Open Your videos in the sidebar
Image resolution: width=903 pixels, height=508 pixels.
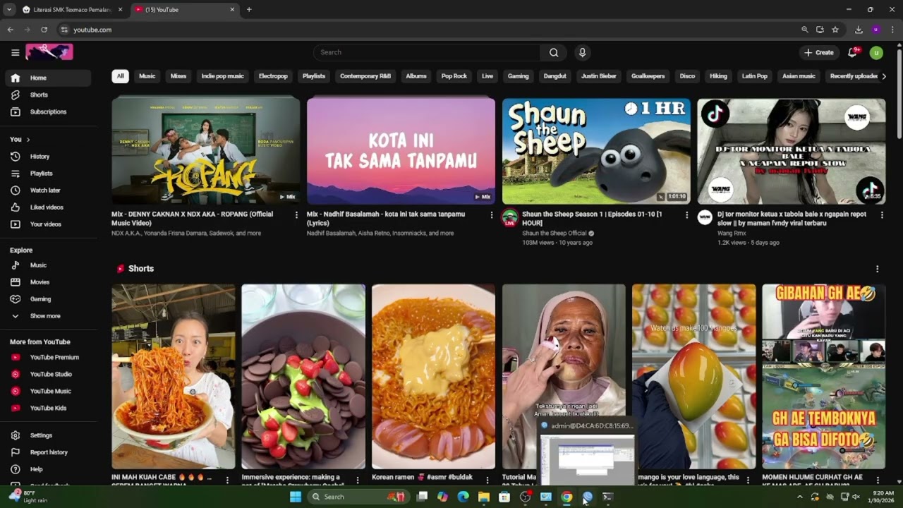(48, 224)
